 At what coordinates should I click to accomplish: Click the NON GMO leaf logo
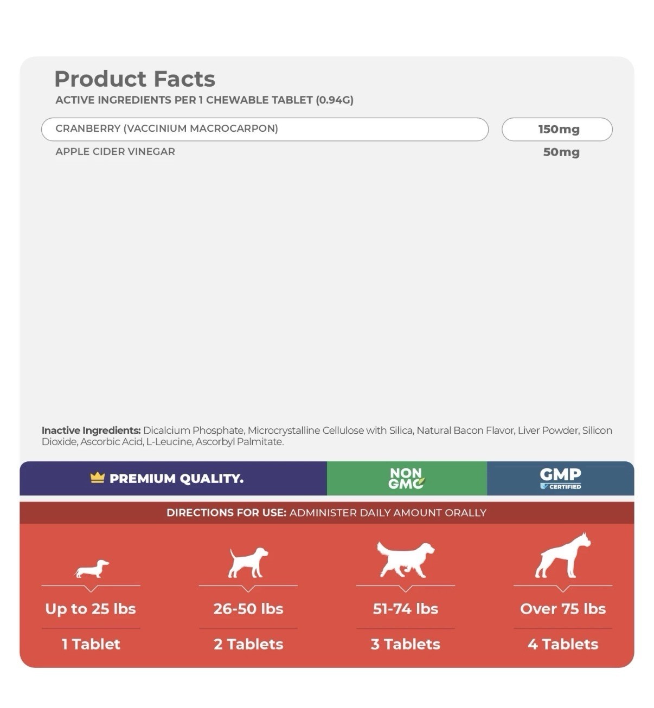(x=407, y=479)
